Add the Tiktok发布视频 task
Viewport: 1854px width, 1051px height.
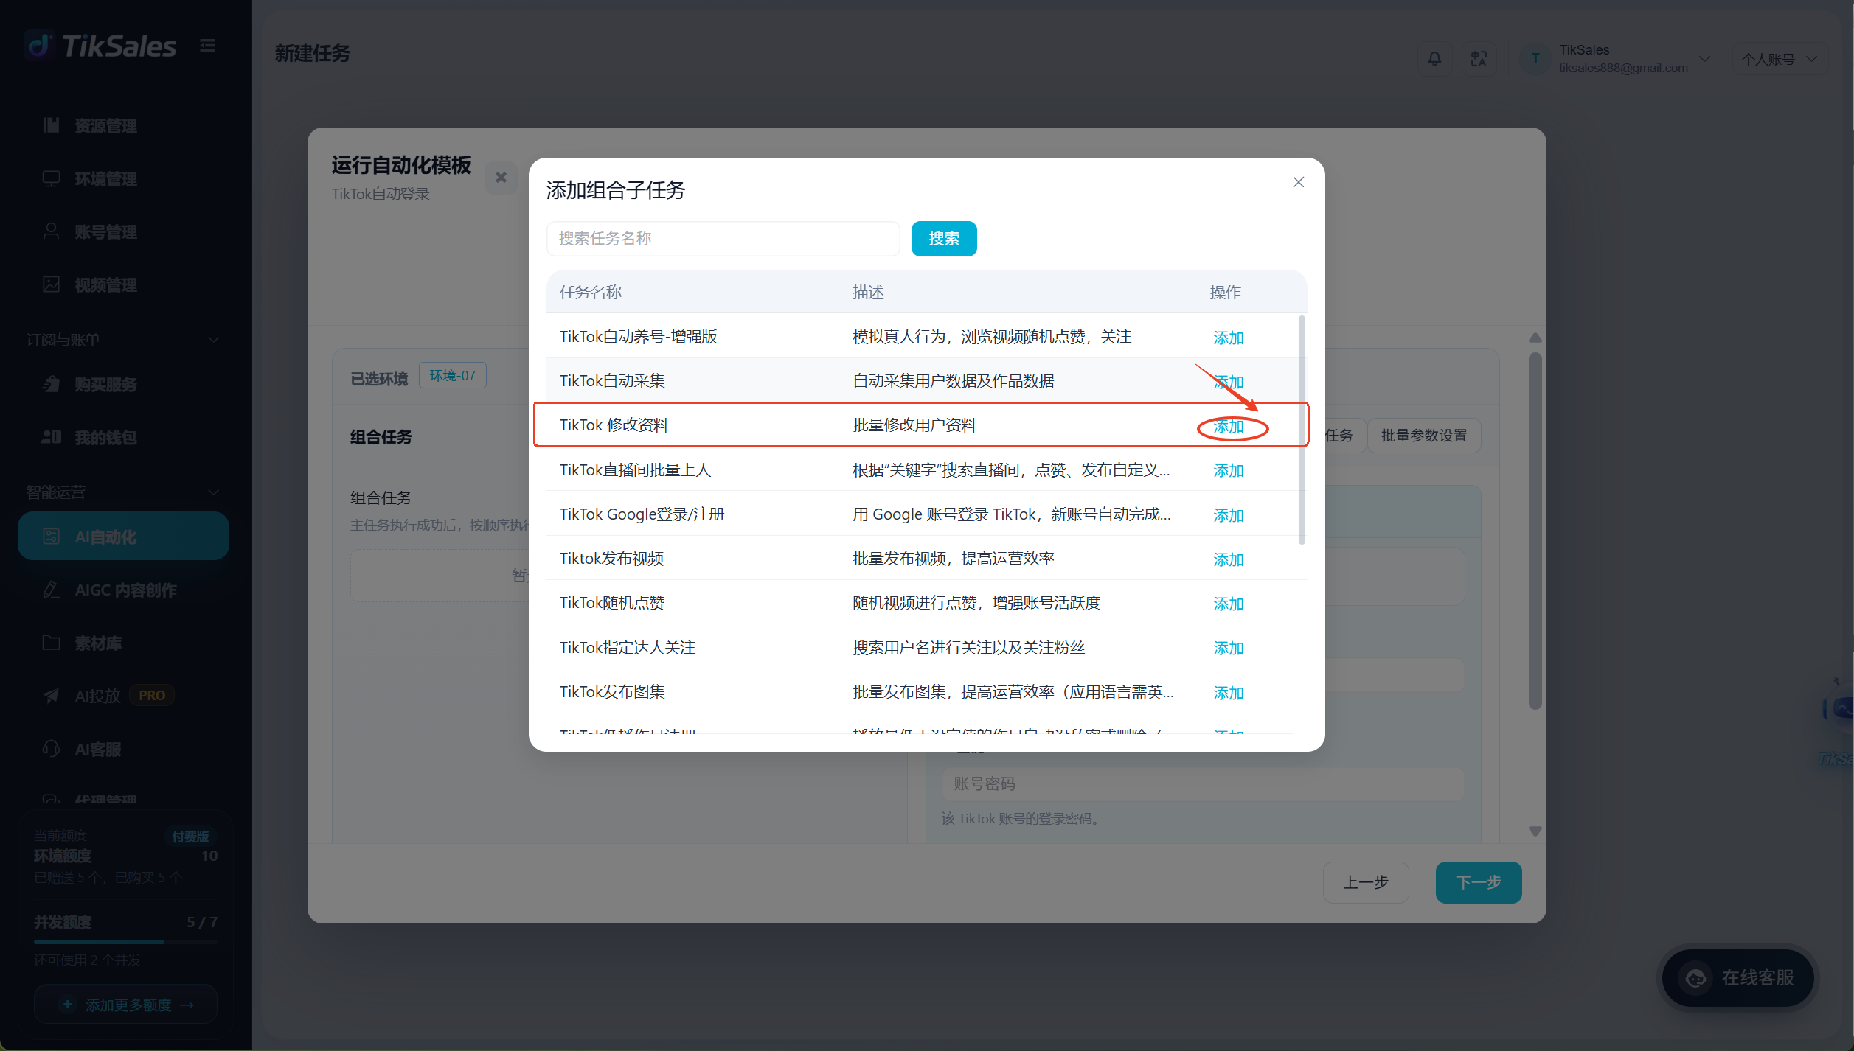pos(1229,559)
